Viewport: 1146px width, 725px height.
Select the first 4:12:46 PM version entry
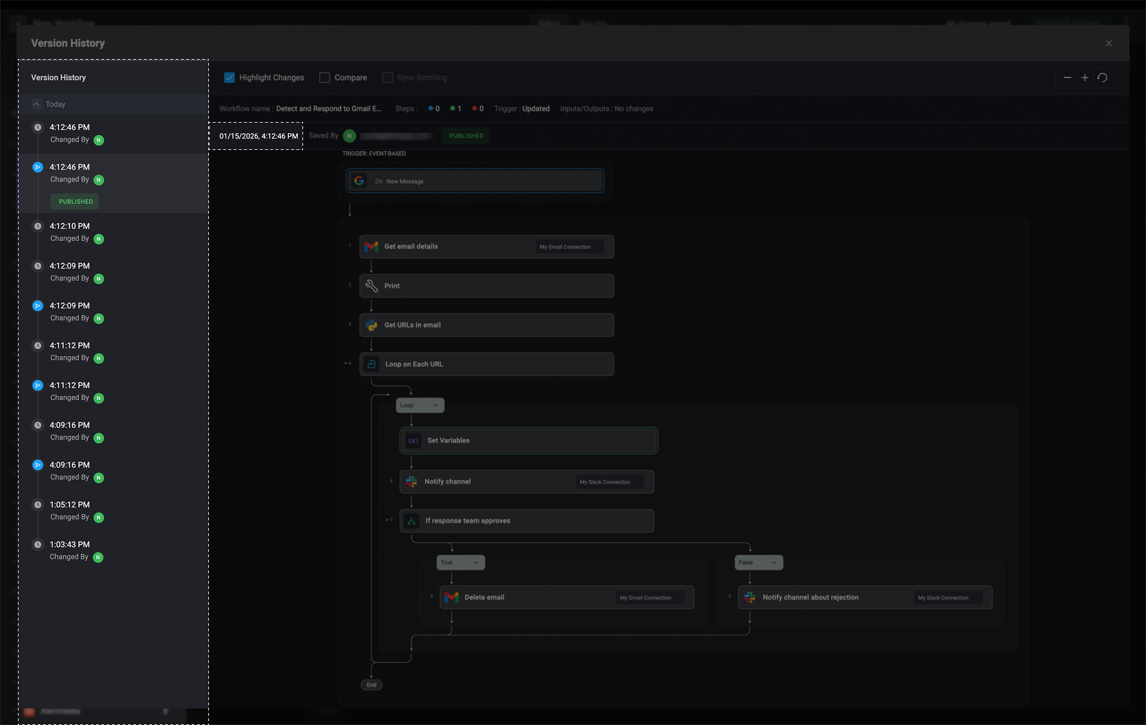pyautogui.click(x=113, y=133)
